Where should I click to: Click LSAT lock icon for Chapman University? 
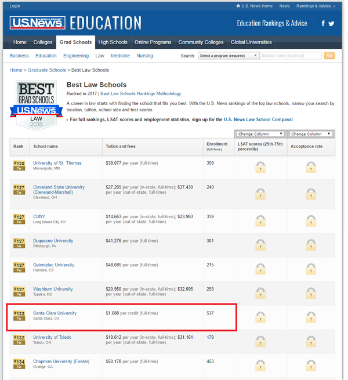(260, 365)
